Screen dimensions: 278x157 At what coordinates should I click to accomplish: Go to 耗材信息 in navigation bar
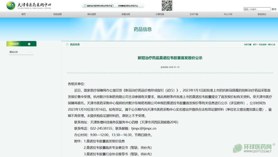click(92, 14)
